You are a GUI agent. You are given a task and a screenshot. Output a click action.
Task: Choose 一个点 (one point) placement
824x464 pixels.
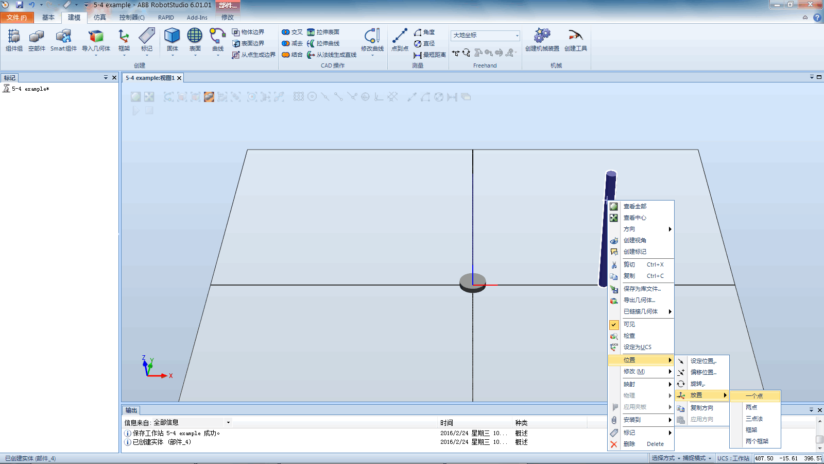click(755, 396)
